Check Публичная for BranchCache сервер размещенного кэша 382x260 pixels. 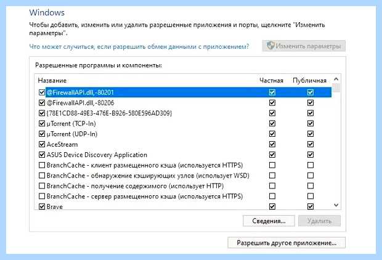[x=311, y=196]
